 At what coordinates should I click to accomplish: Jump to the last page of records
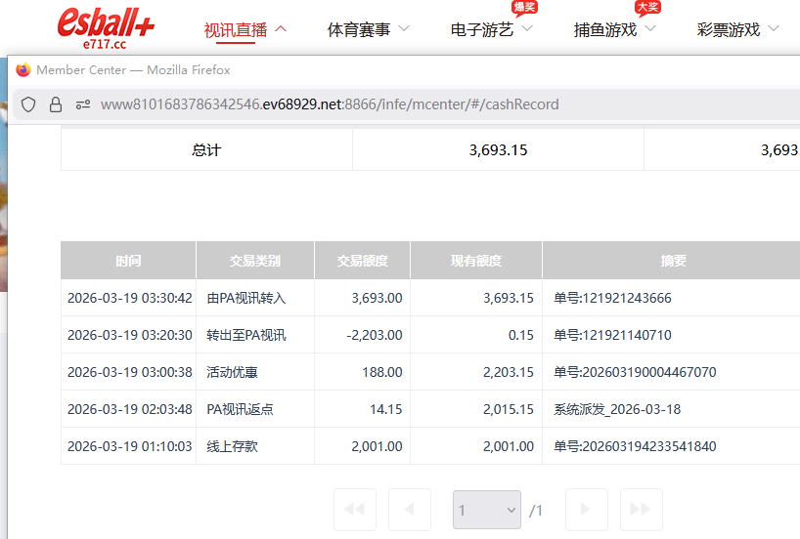click(641, 510)
